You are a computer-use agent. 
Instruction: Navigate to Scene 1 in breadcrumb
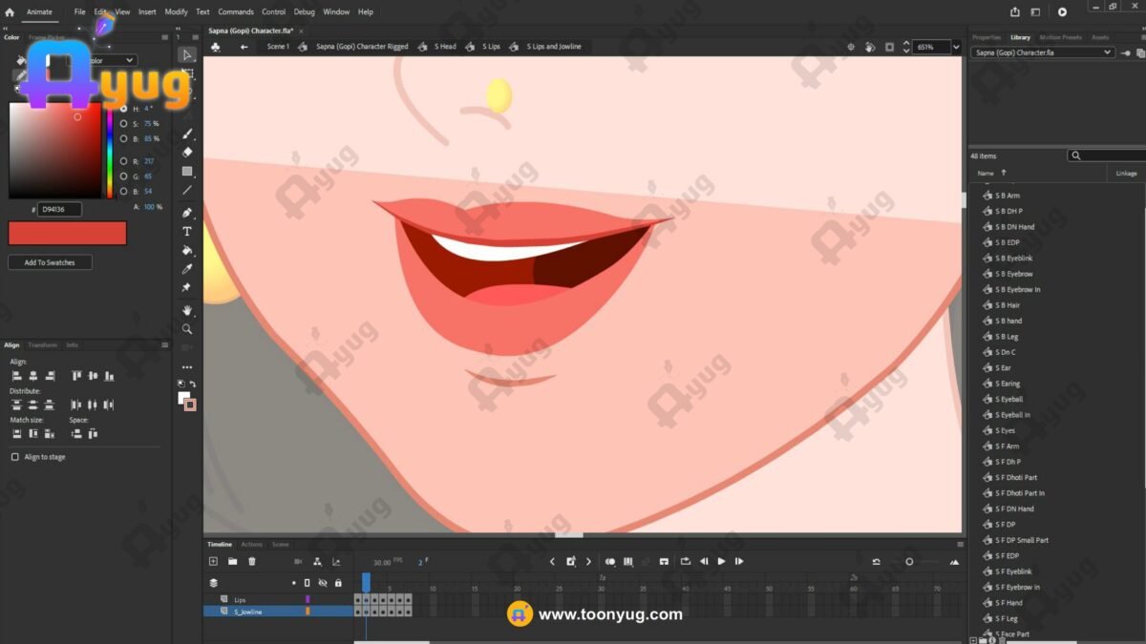278,47
